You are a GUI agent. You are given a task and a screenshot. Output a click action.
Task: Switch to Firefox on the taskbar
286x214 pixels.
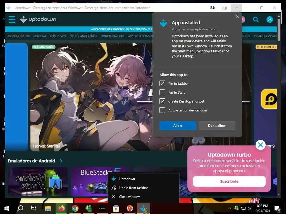click(61, 208)
